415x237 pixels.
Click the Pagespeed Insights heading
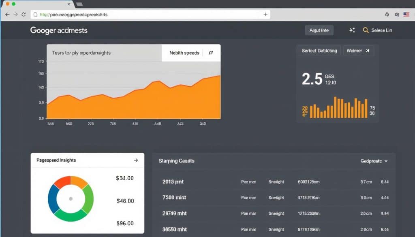[56, 160]
